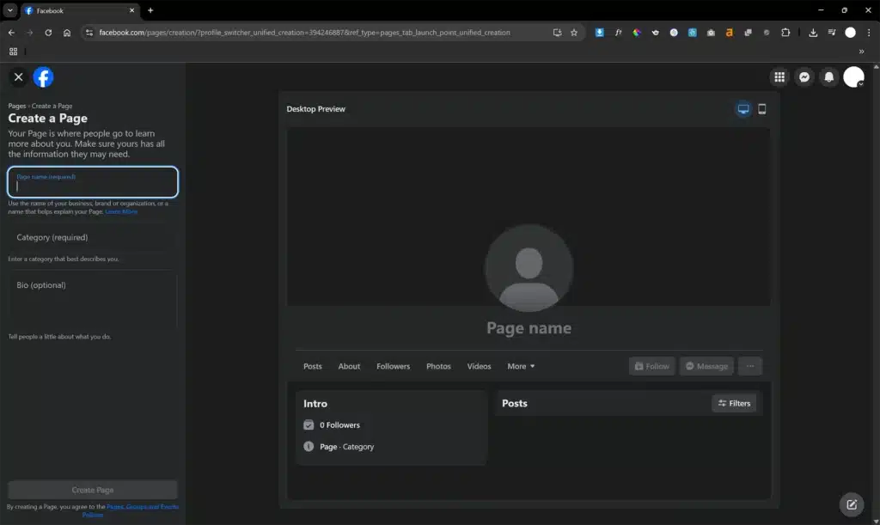Click the Page name input field
This screenshot has height=525, width=880.
pos(93,182)
